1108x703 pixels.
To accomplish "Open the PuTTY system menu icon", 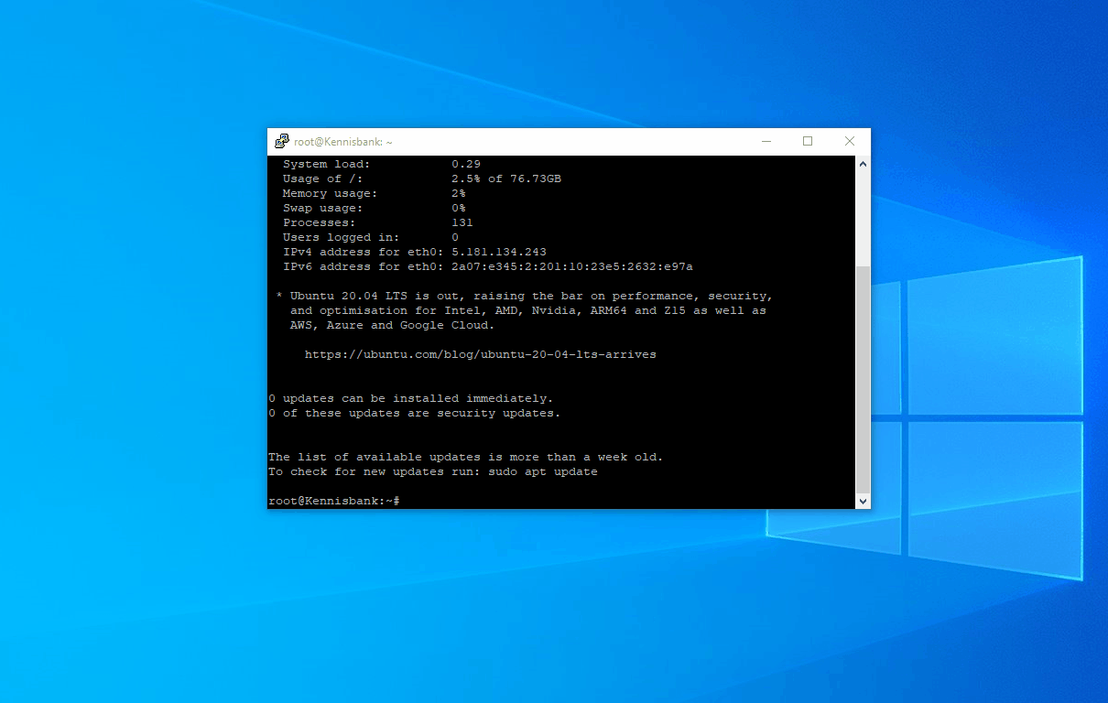I will pyautogui.click(x=282, y=142).
